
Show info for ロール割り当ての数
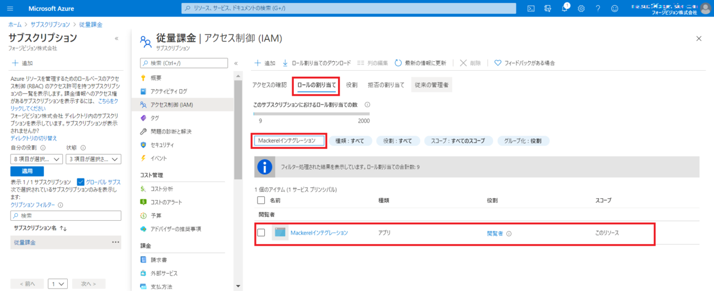[x=367, y=105]
